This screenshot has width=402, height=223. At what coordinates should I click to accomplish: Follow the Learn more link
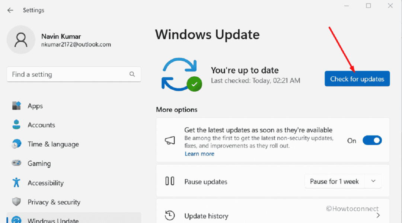pos(200,154)
